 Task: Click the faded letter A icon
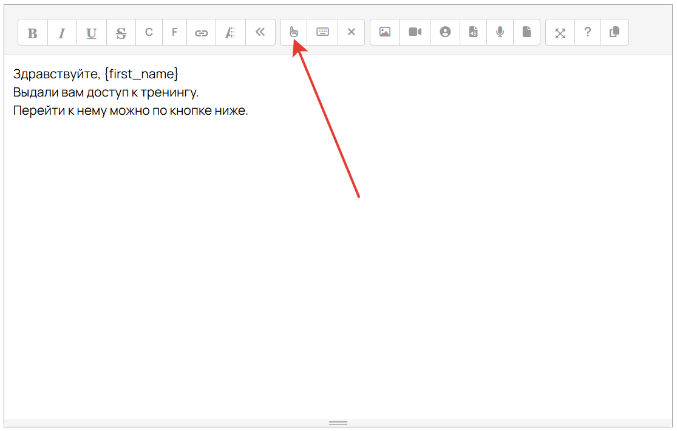click(231, 32)
